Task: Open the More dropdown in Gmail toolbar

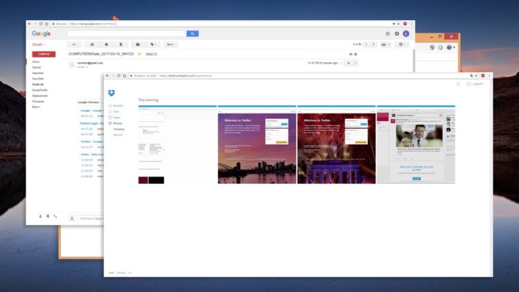Action: point(170,44)
